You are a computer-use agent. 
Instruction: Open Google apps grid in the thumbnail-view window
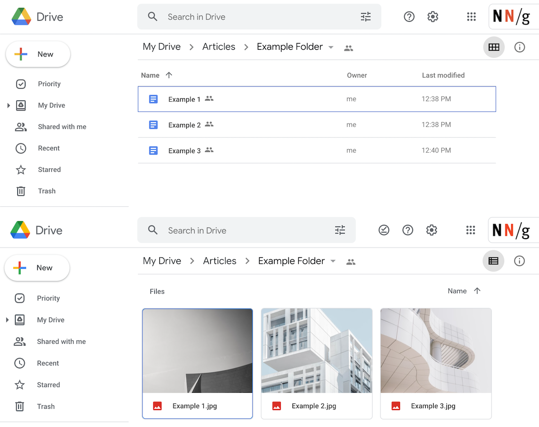coord(470,230)
